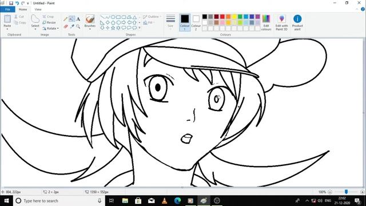The image size is (366, 206).
Task: Open Edit colours dialog
Action: (x=266, y=22)
